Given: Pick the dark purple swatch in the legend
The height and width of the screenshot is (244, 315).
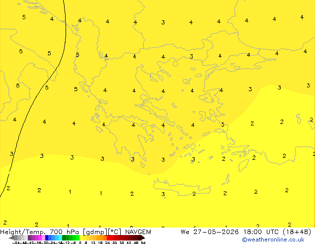Looking at the screenshot, I should pos(29,238).
